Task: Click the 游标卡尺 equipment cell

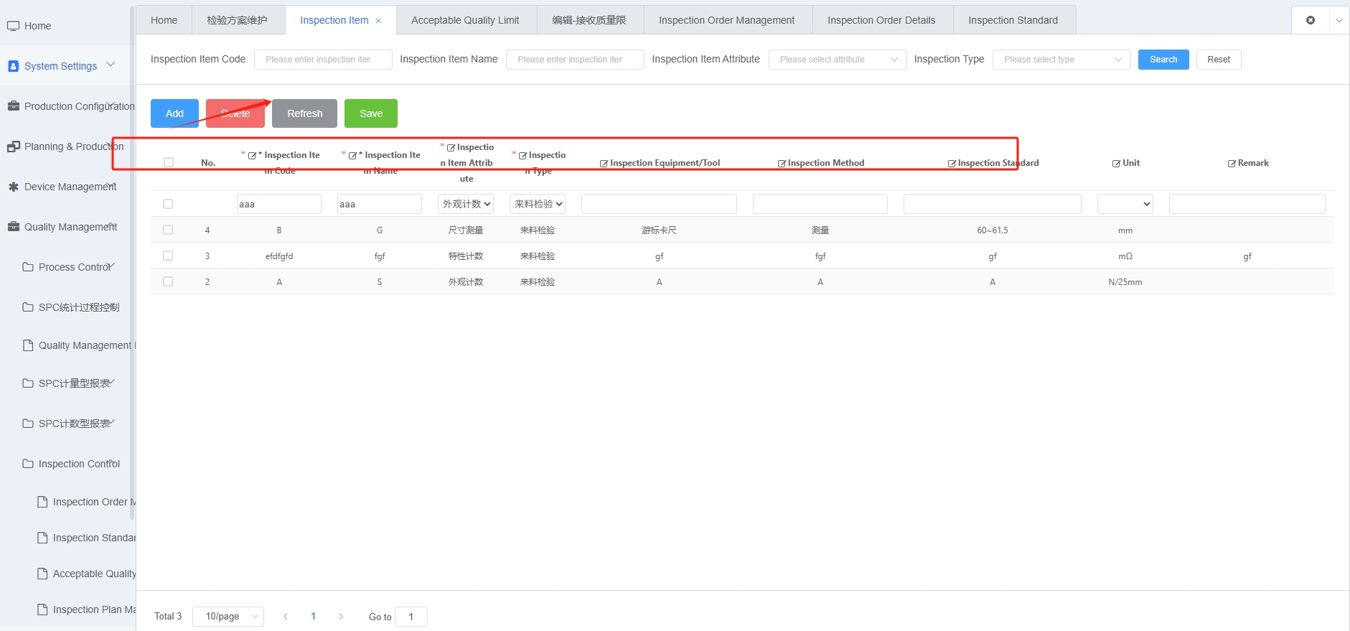Action: (x=659, y=230)
